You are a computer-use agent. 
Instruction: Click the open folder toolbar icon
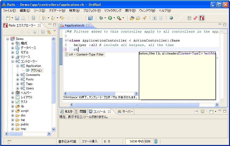(x=138, y=18)
